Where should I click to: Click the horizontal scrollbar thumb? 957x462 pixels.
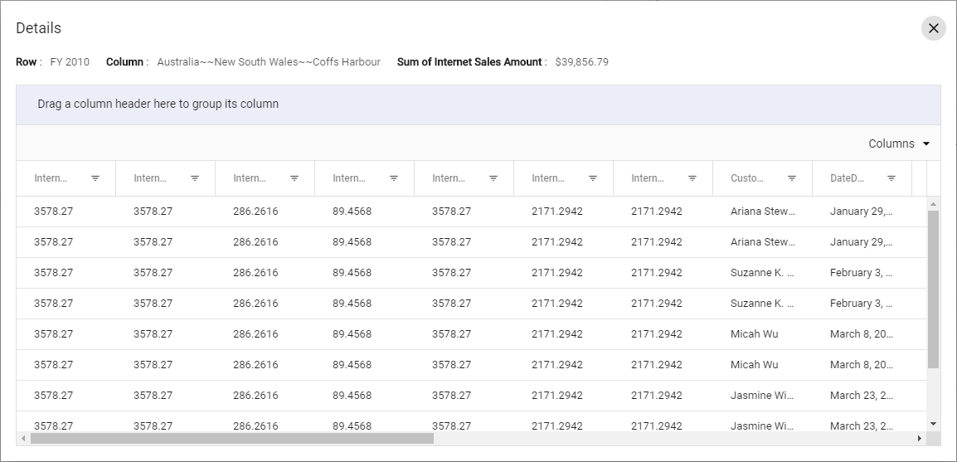[x=232, y=438]
